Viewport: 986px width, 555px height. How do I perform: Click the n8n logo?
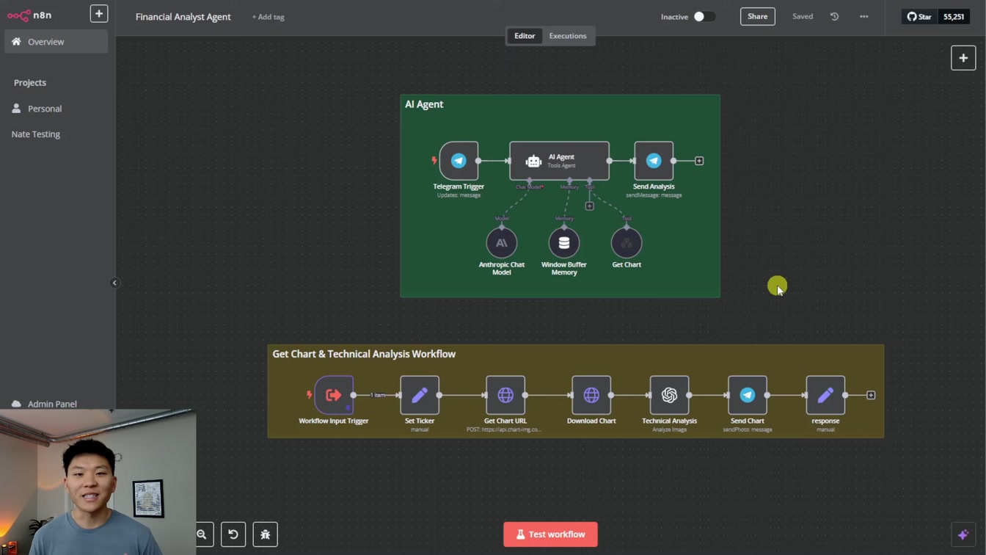point(29,15)
